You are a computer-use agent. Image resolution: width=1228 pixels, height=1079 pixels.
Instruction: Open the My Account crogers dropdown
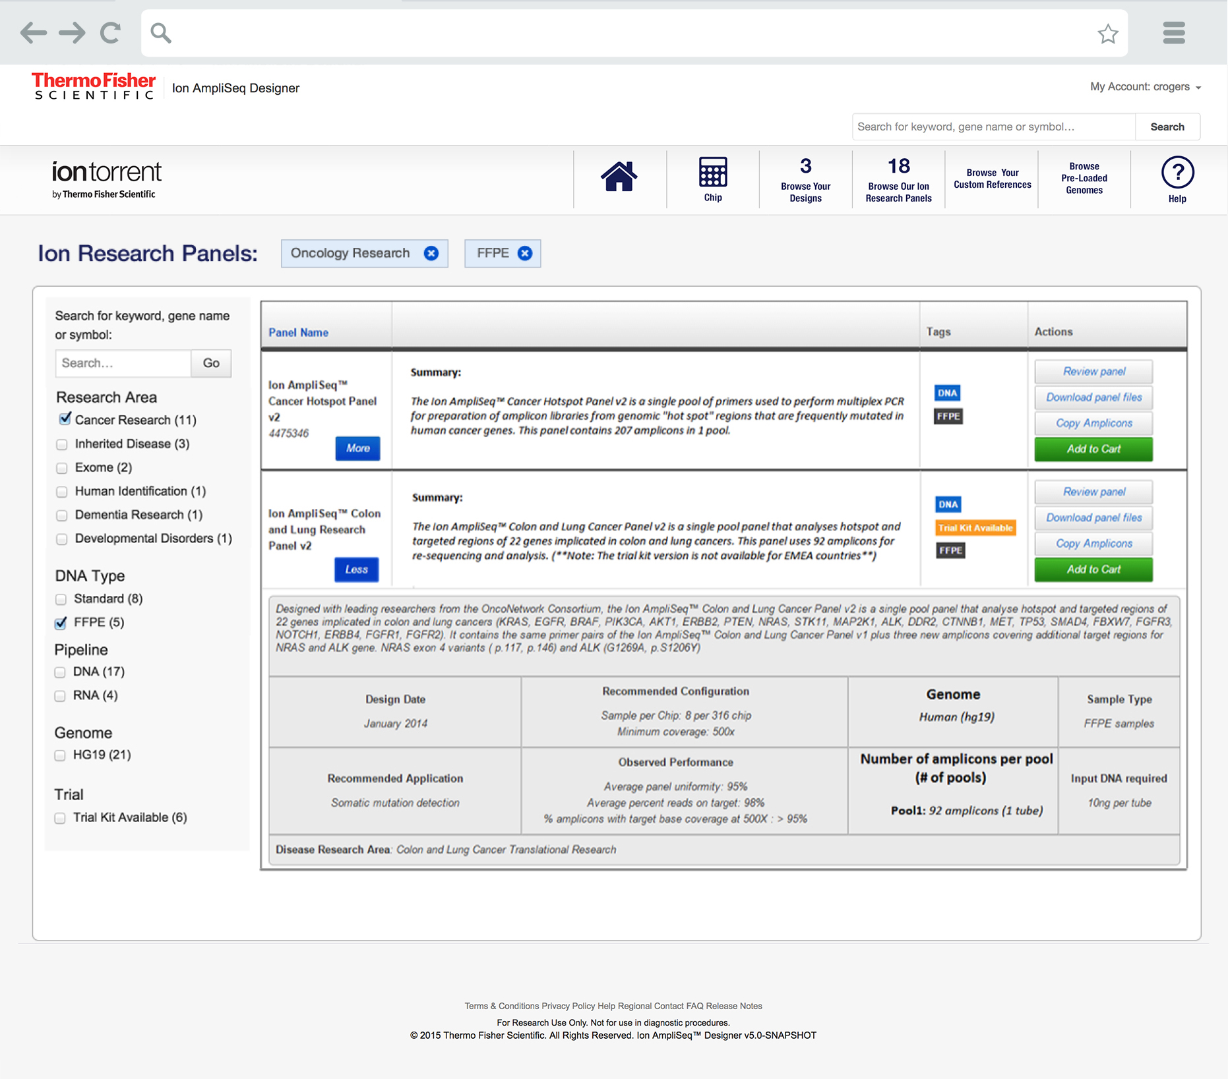[x=1145, y=87]
